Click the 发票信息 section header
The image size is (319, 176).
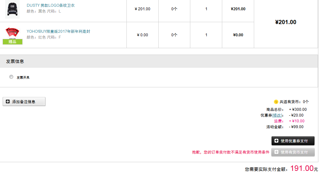pos(15,61)
